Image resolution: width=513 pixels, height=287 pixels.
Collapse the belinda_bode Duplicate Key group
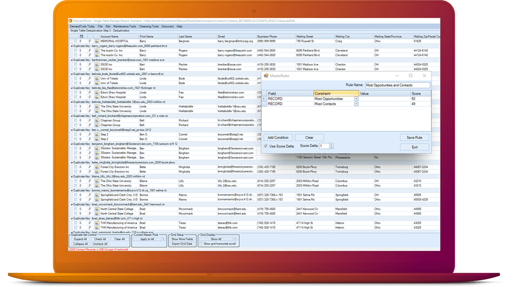(72, 74)
